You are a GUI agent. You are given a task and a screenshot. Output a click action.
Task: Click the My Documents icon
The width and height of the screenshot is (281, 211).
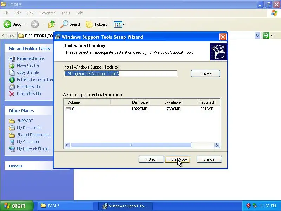click(x=12, y=128)
